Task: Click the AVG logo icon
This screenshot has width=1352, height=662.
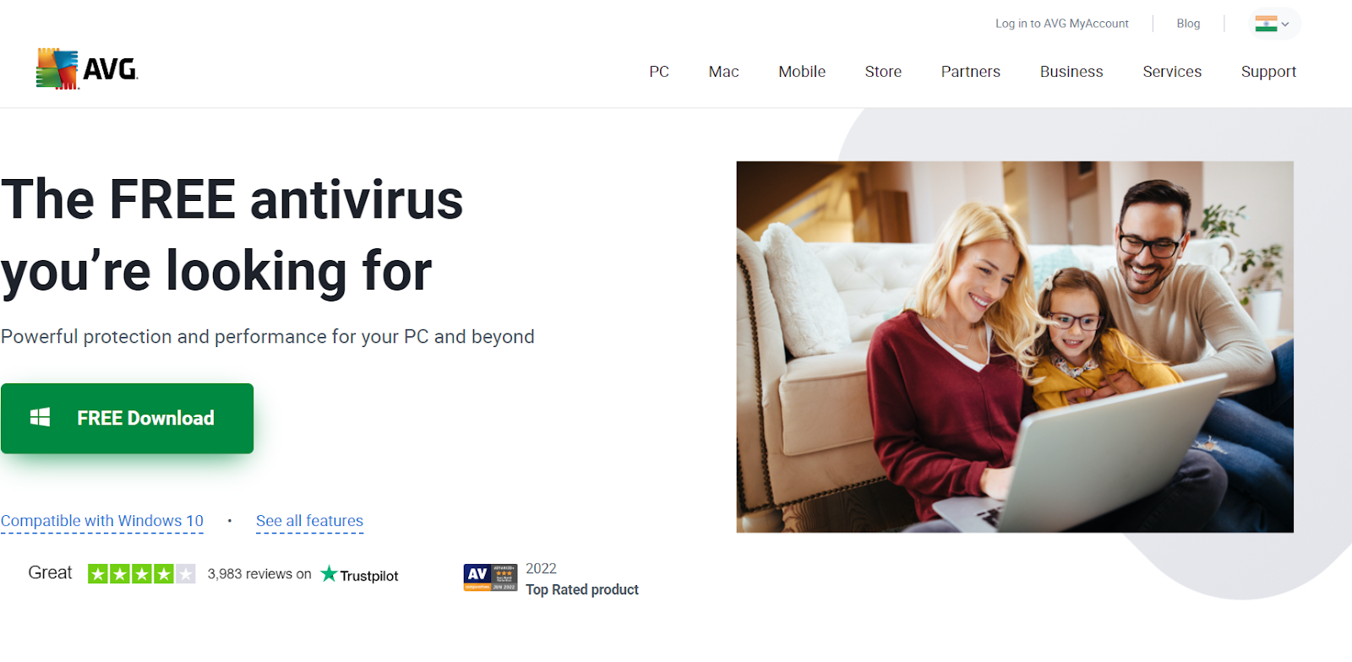Action: [57, 68]
